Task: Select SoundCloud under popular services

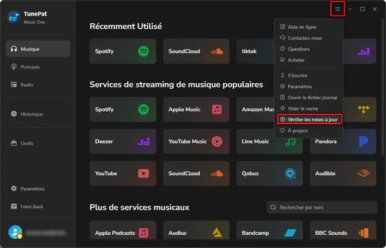Action: coord(196,174)
